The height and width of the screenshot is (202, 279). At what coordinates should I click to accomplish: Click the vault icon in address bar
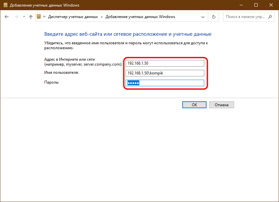[39, 16]
